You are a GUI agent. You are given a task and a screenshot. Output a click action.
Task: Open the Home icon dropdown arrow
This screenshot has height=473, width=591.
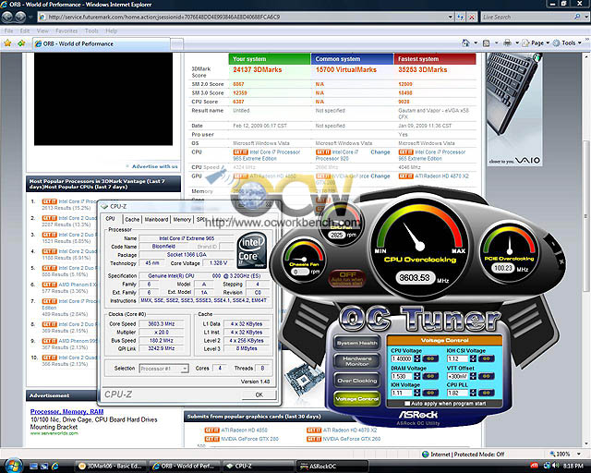coord(476,43)
